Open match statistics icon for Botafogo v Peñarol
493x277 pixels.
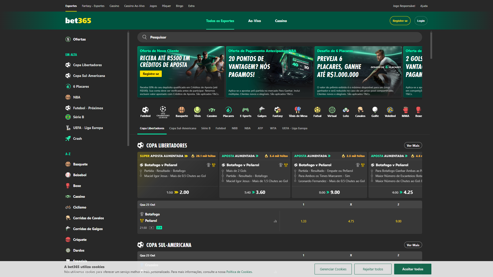[x=275, y=221]
